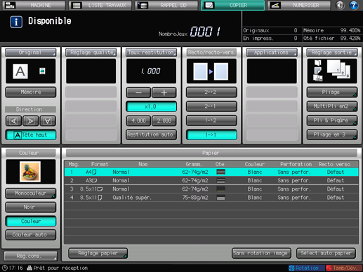Open the help question mark icon
The image size is (363, 272).
tap(354, 5)
